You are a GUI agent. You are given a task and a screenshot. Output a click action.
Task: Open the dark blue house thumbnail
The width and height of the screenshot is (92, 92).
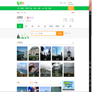click(x=57, y=70)
